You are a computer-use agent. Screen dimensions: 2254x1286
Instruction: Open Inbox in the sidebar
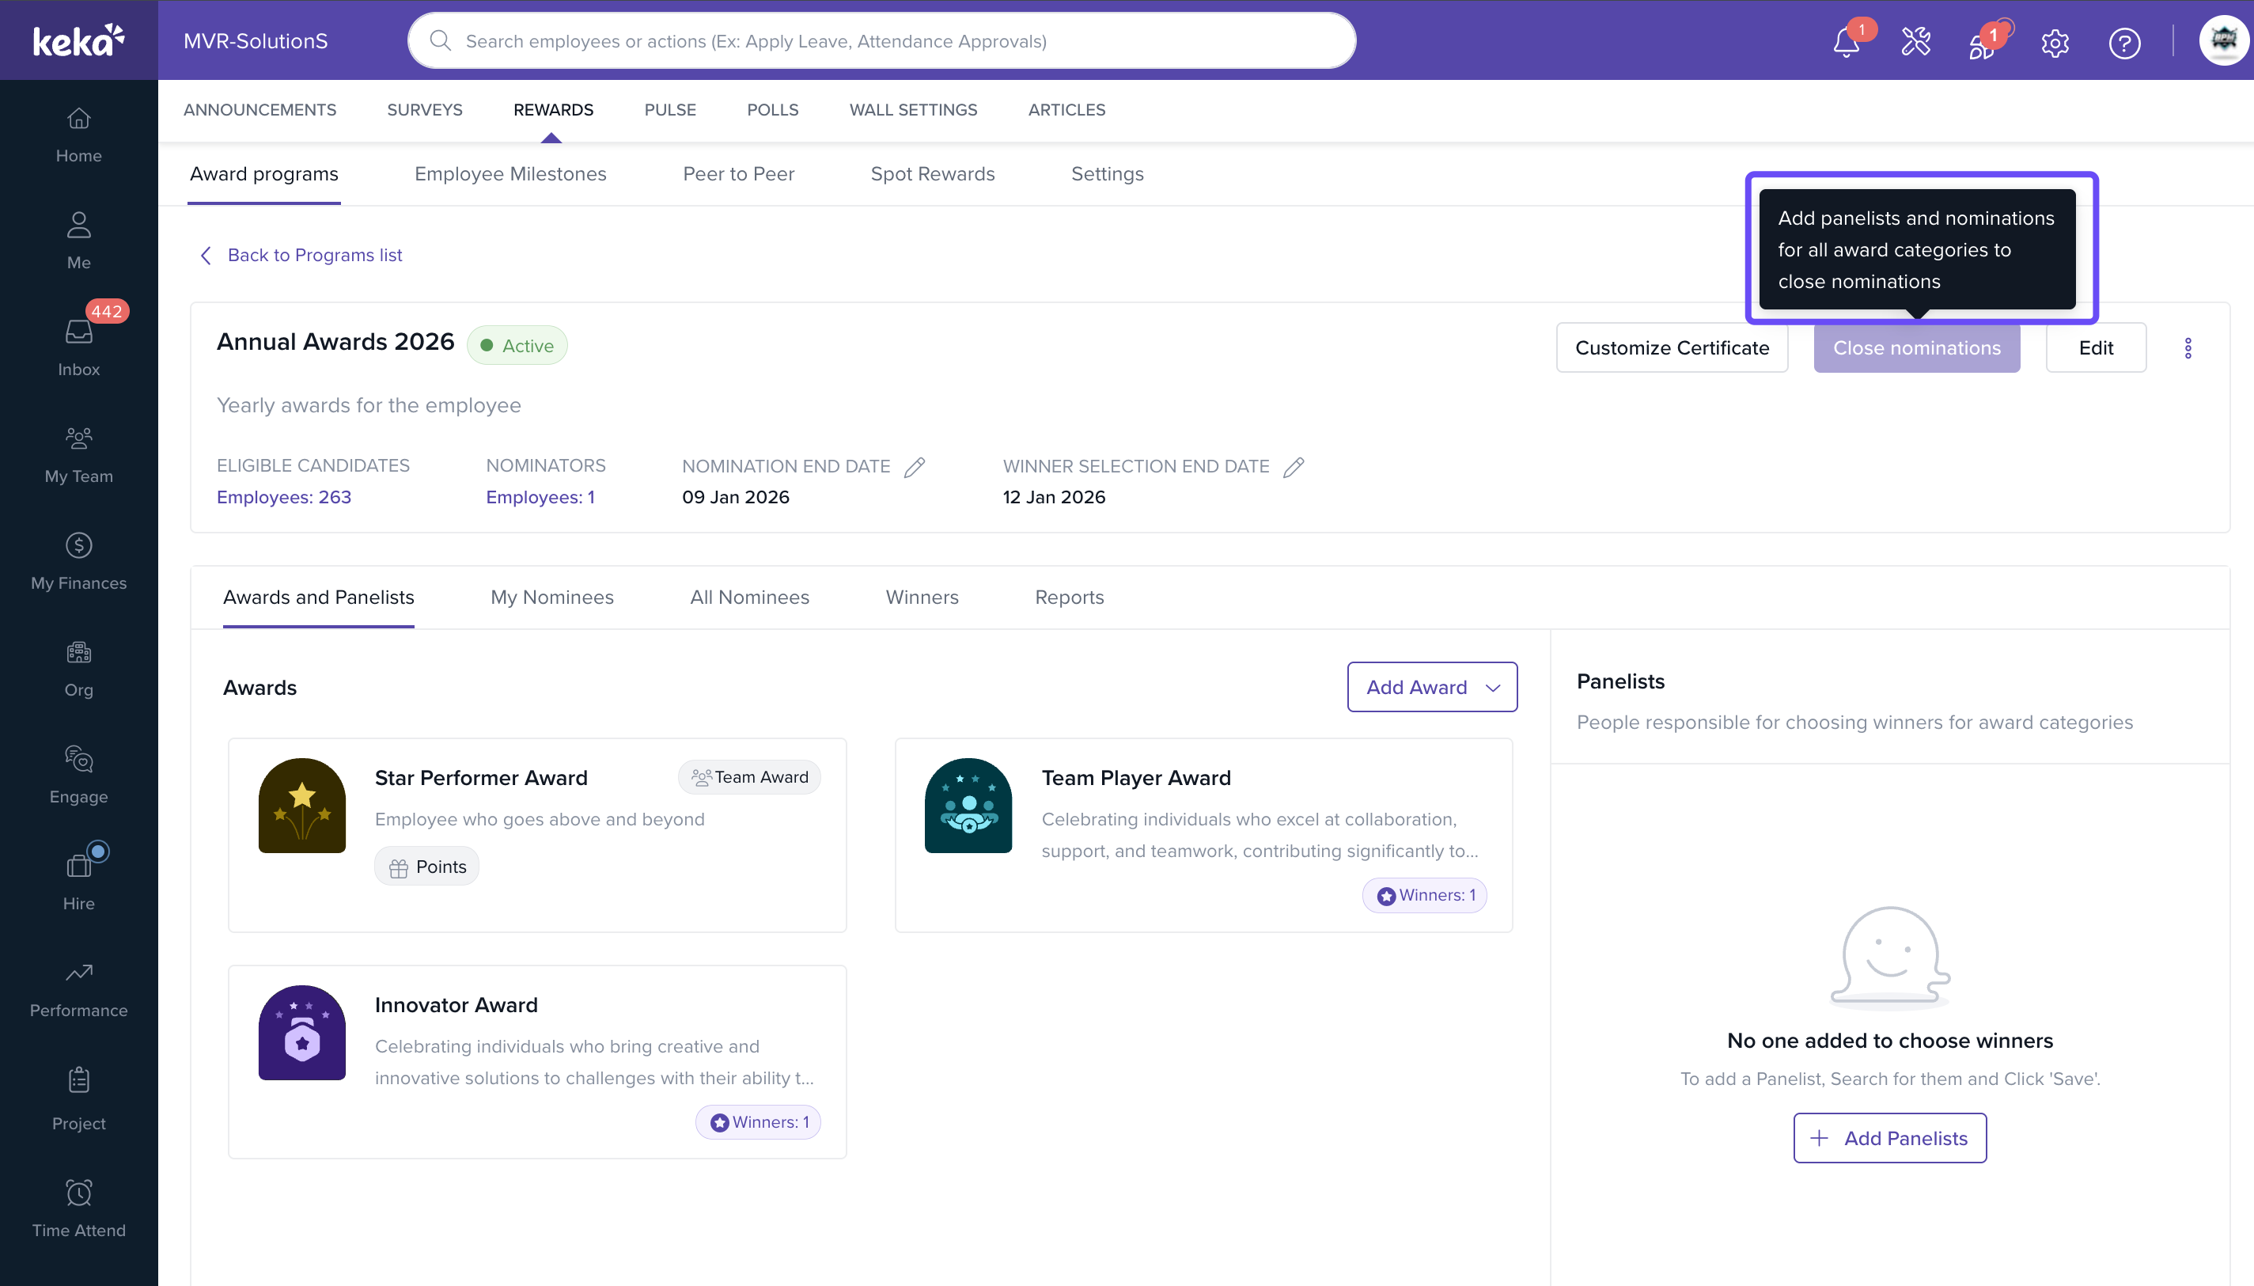[78, 347]
